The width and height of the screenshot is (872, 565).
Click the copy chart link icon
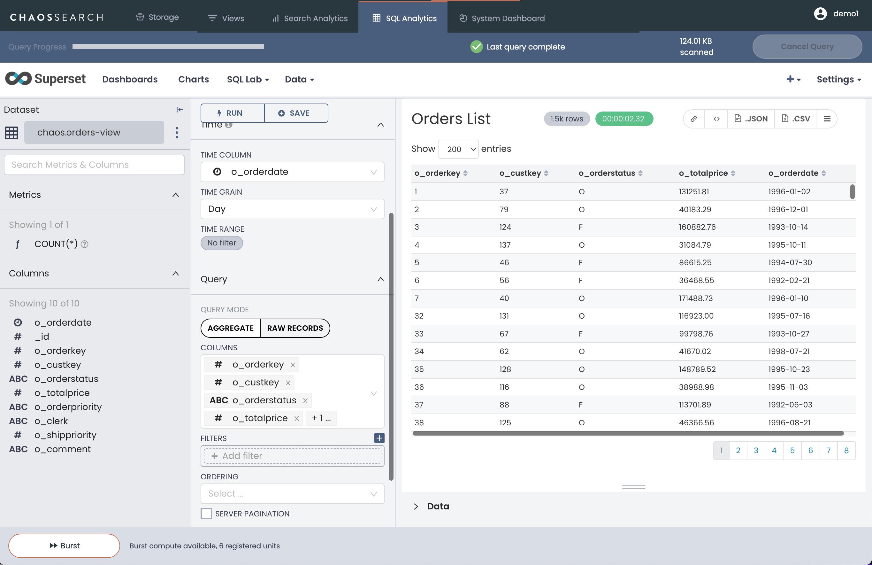tap(693, 119)
